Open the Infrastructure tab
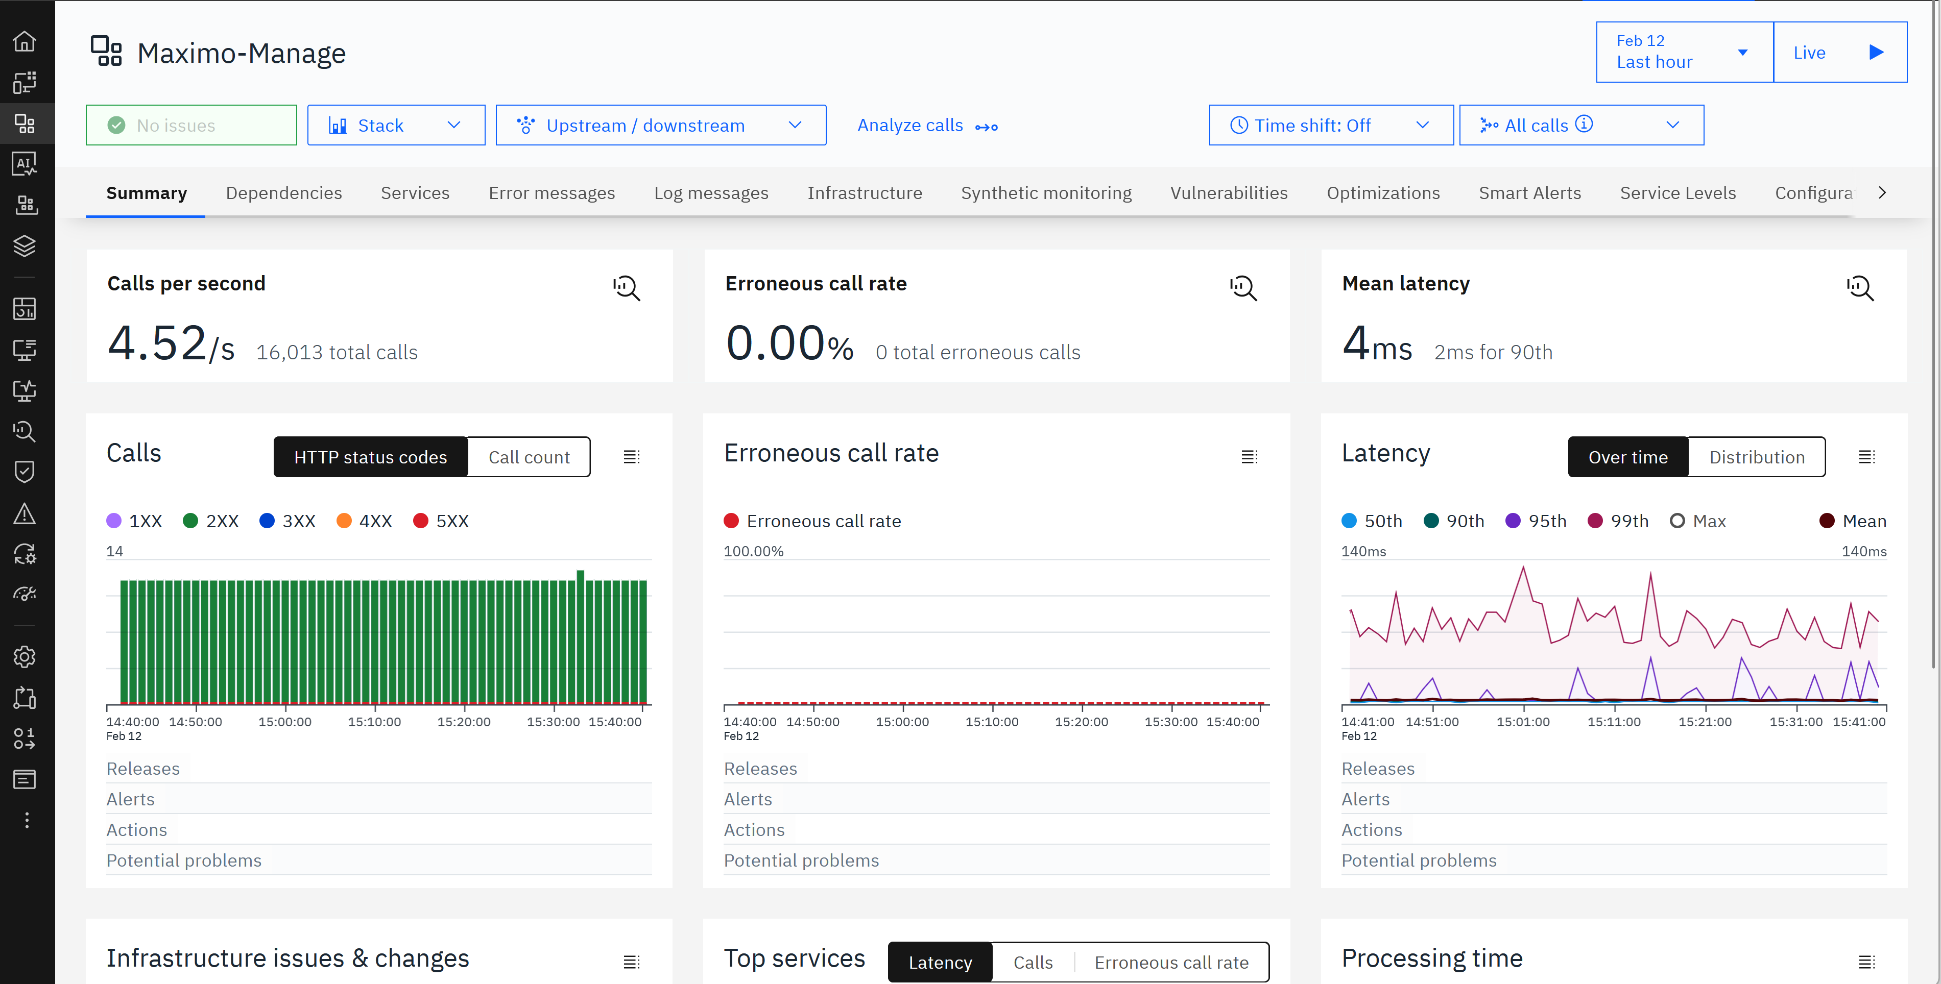 point(864,193)
